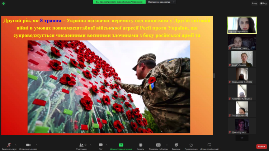Toggle Показать субтитры captions
This screenshot has width=269, height=151.
click(x=158, y=145)
